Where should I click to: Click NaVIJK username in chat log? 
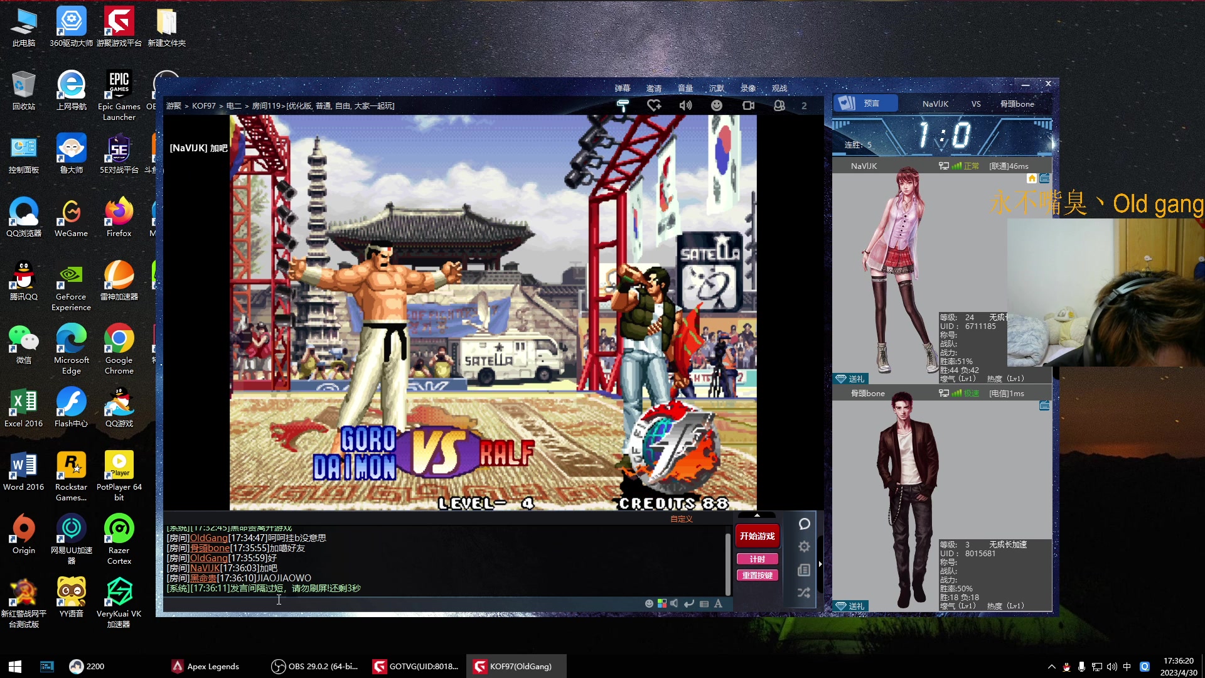coord(205,568)
